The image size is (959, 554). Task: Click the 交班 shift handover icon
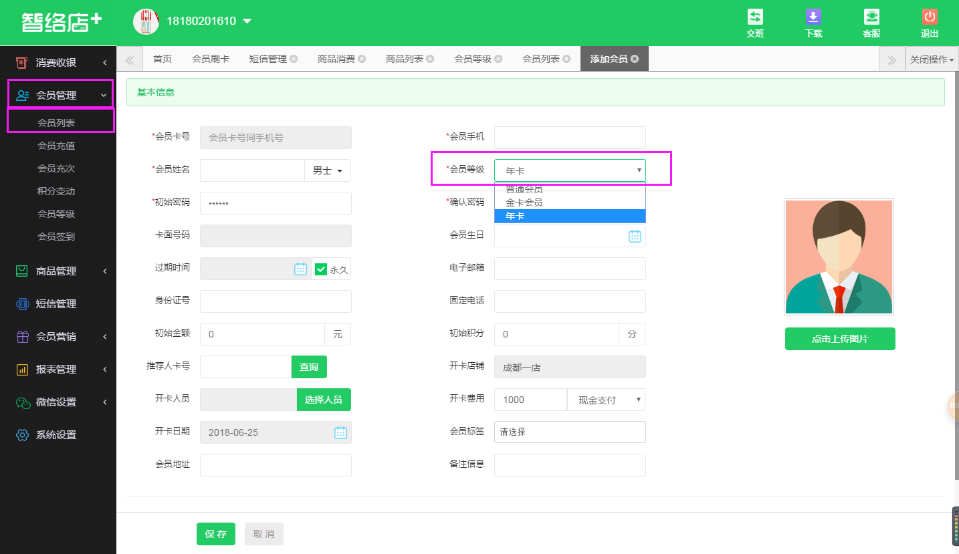point(755,17)
